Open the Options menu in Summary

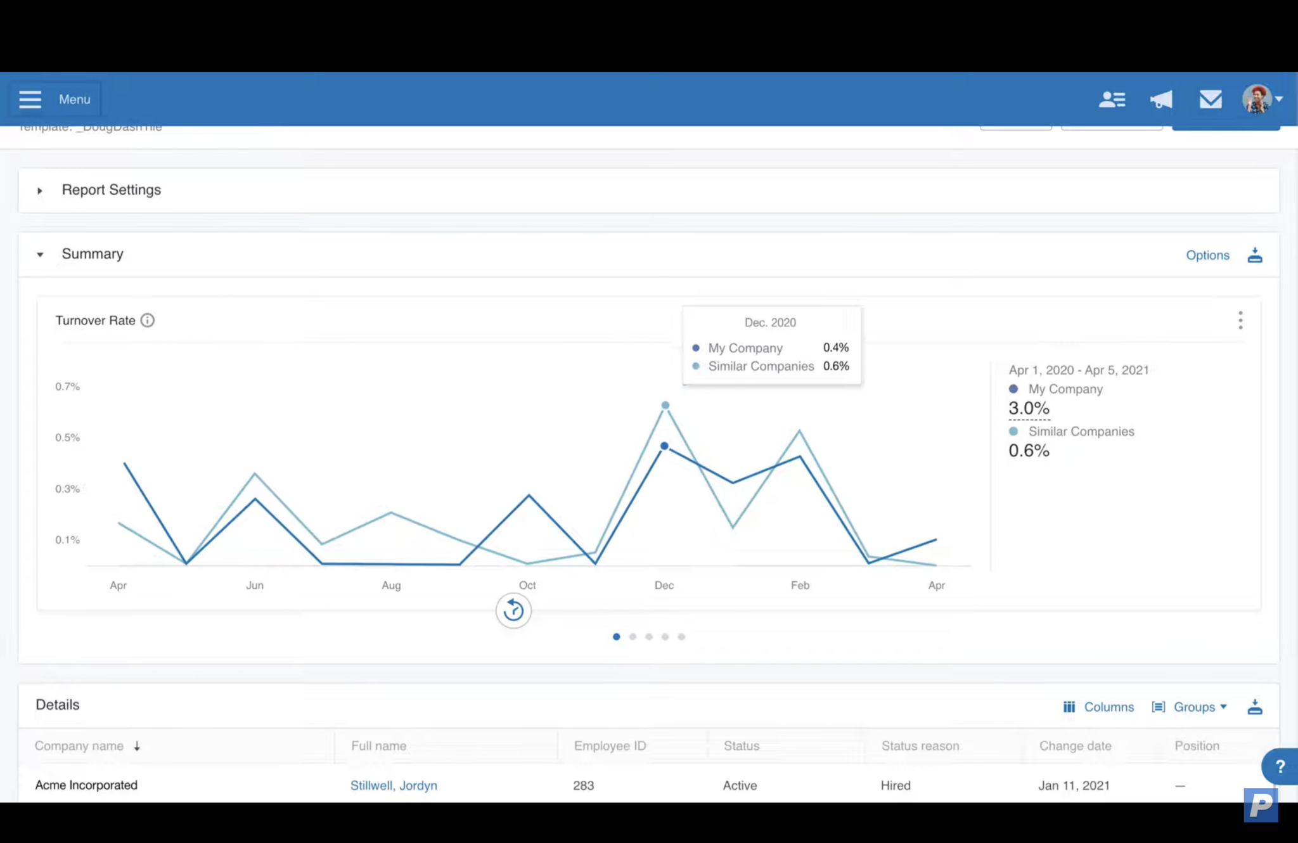[1207, 255]
